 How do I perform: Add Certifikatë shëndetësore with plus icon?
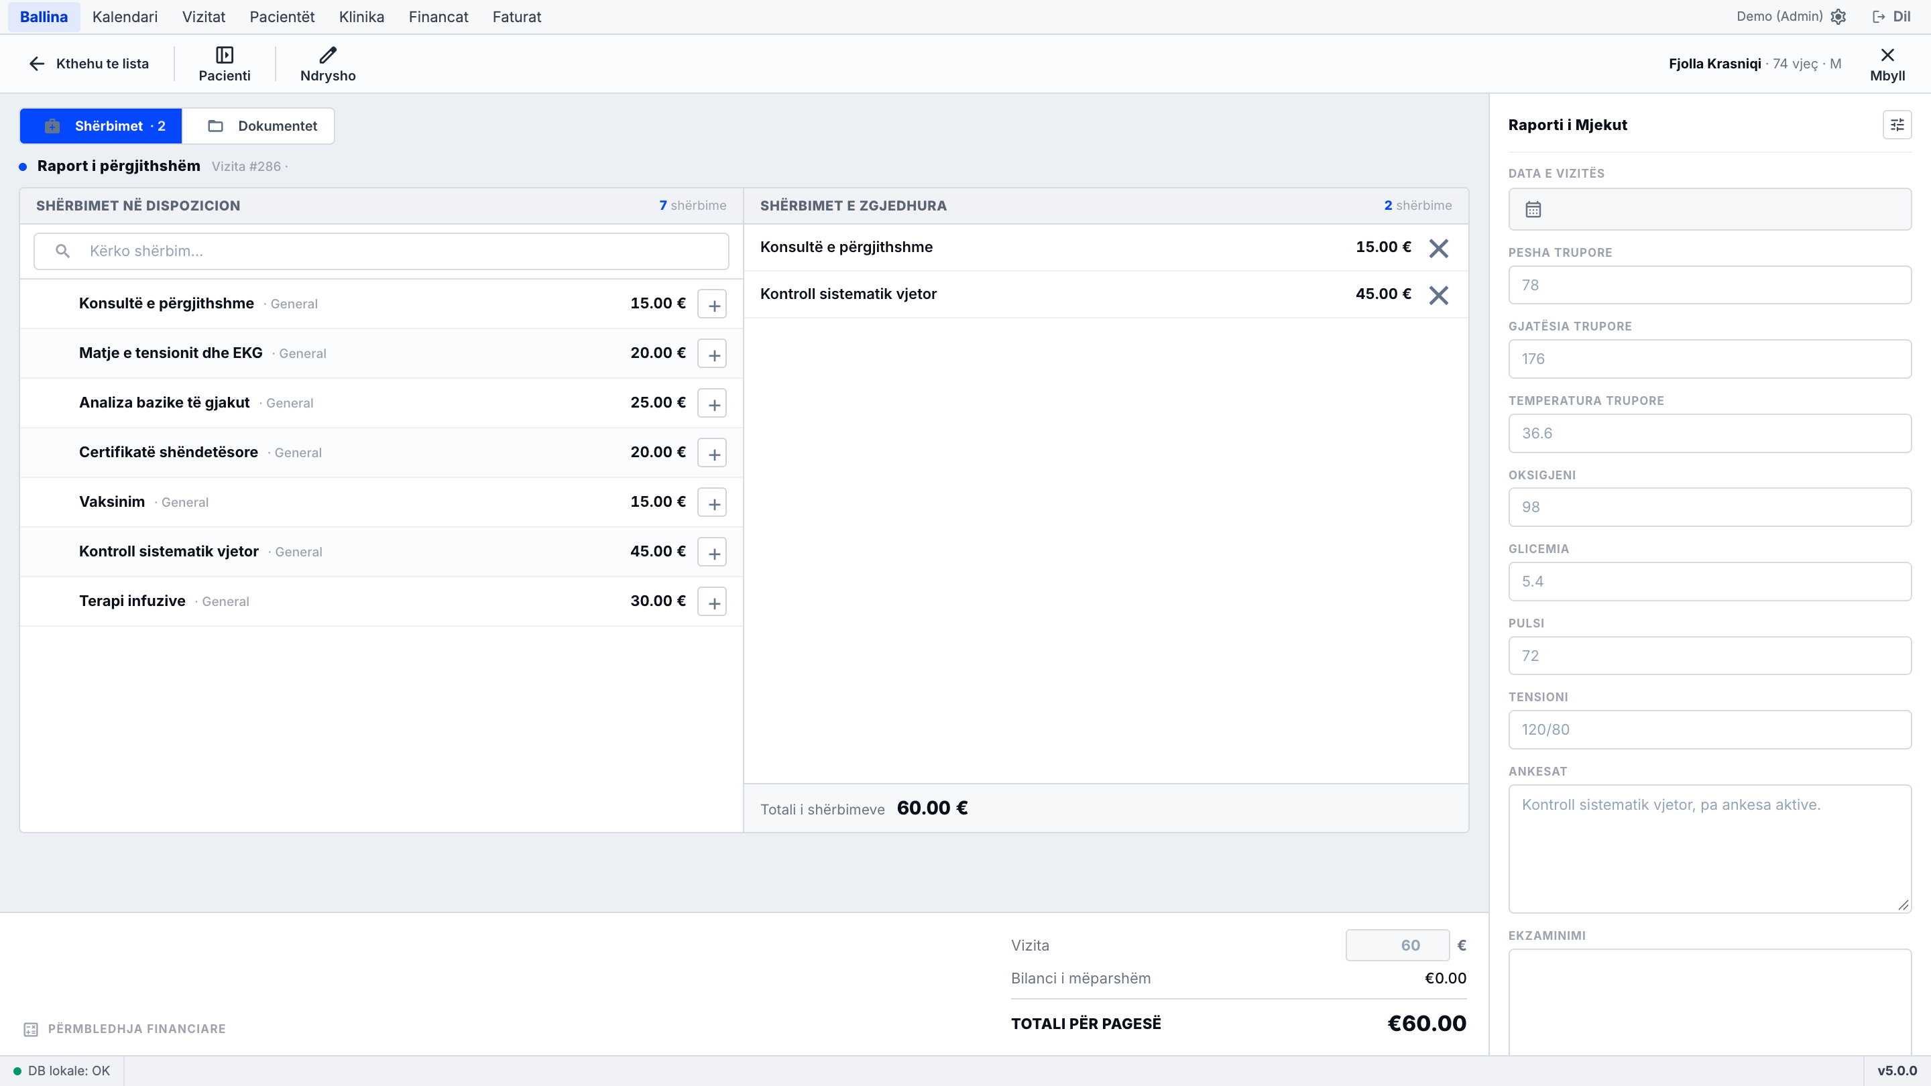711,452
